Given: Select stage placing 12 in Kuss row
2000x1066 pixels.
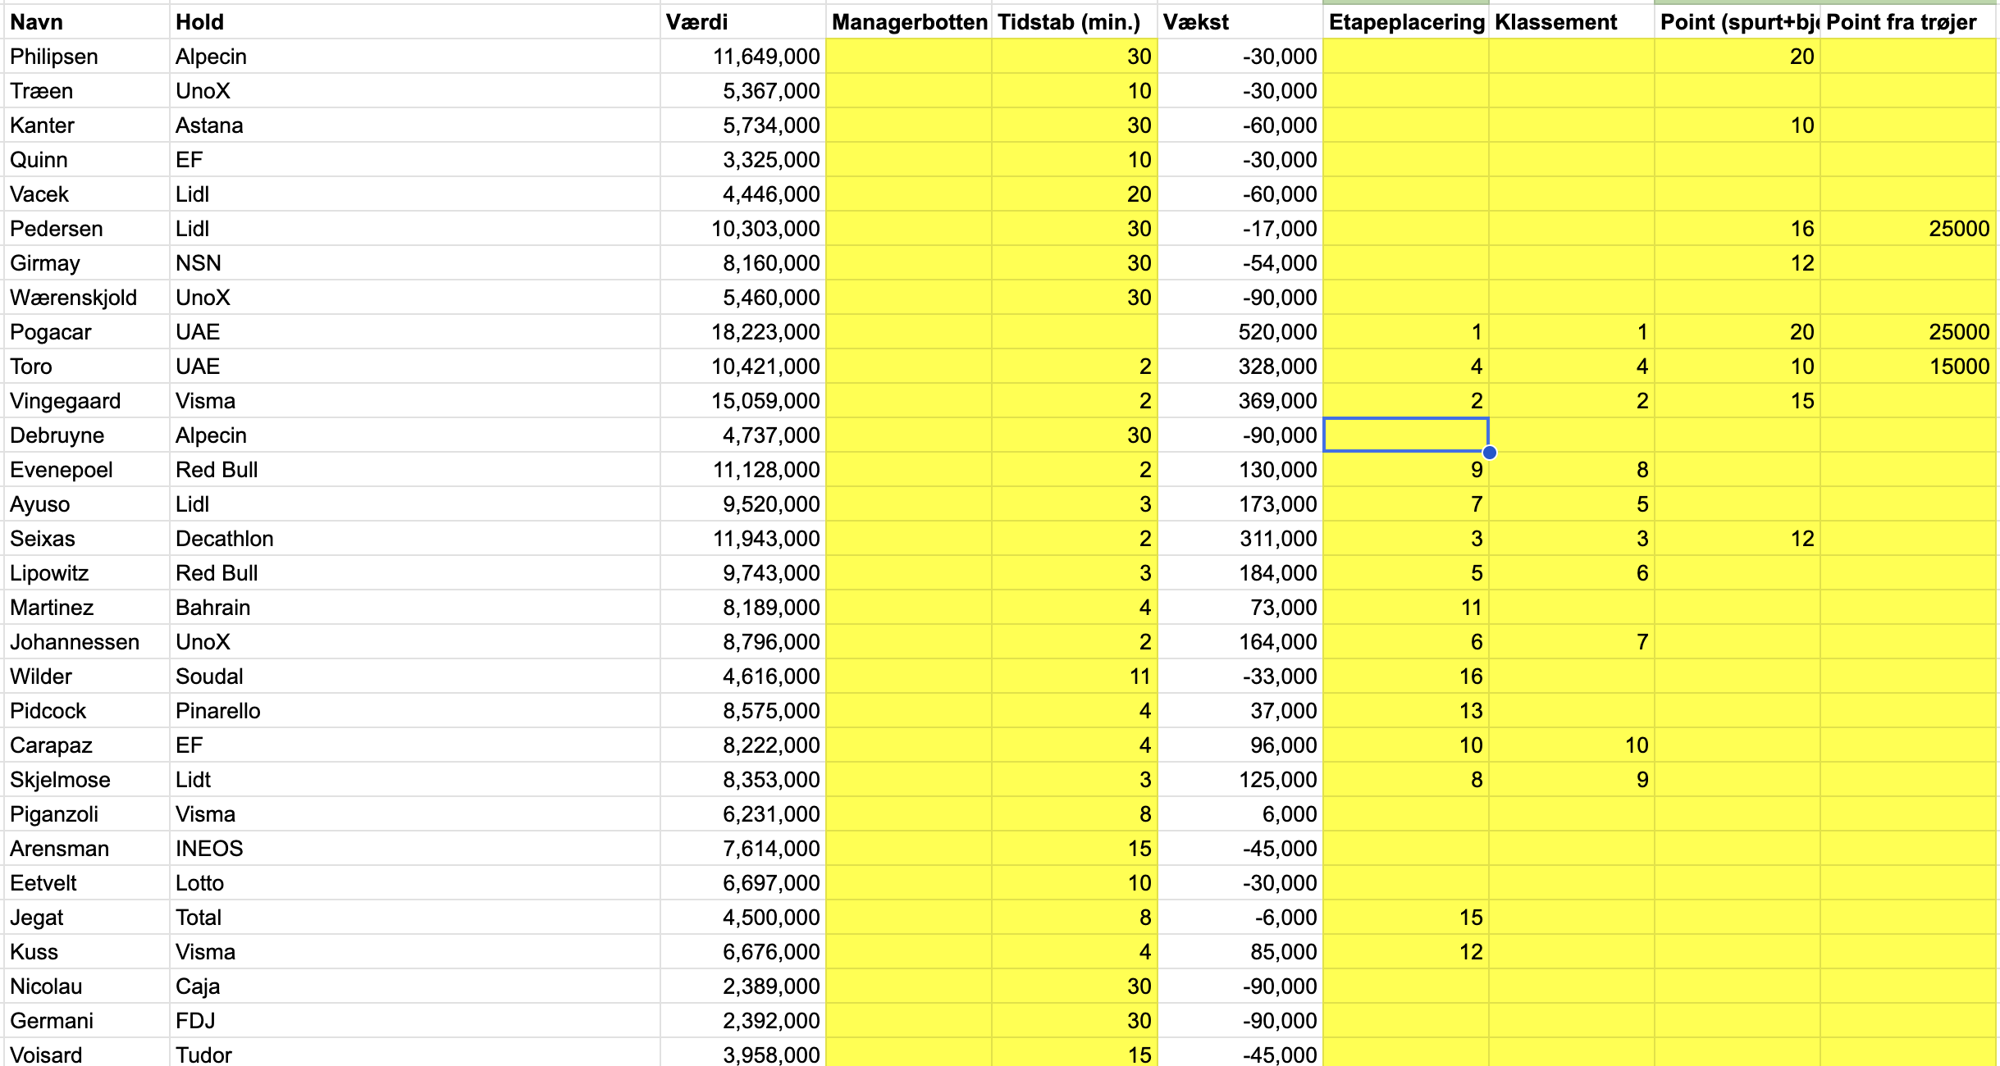Looking at the screenshot, I should tap(1406, 952).
